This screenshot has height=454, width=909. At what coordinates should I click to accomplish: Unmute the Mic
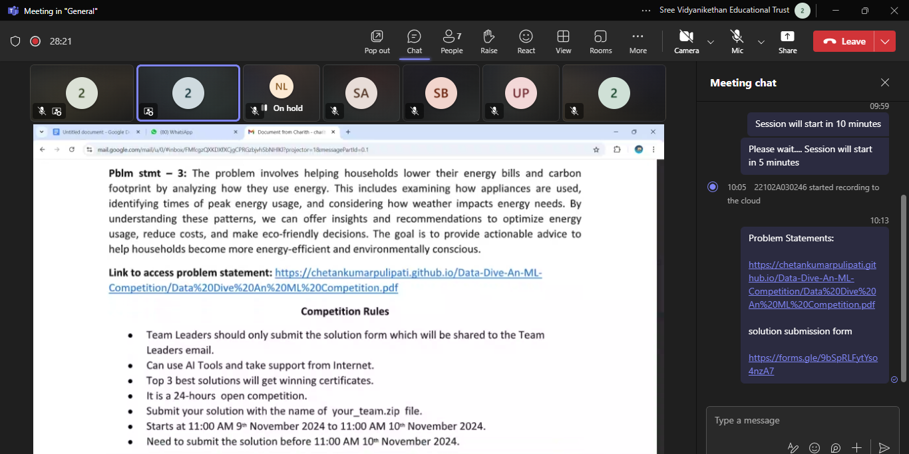point(737,41)
